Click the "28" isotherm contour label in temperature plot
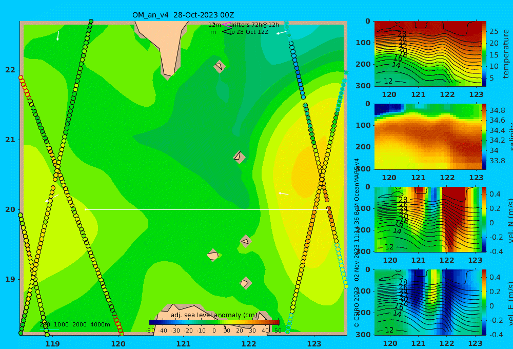Viewport: 513px width, 349px height. pyautogui.click(x=402, y=34)
